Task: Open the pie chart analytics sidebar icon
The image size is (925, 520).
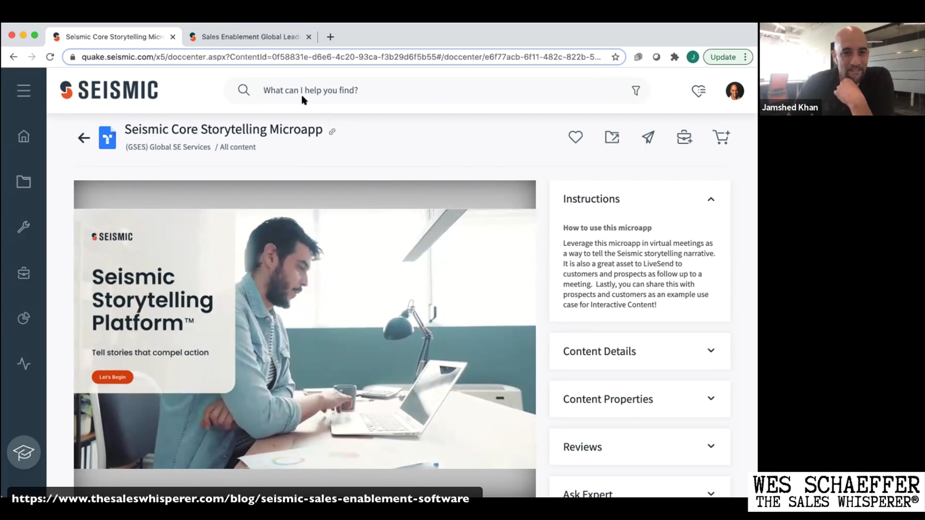Action: tap(24, 318)
